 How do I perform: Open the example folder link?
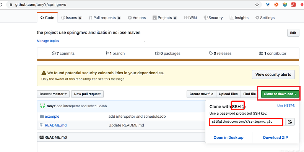pos(52,117)
